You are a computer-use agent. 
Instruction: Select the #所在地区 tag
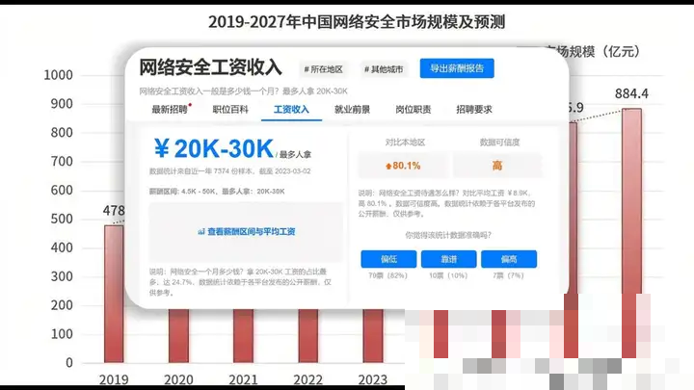click(323, 69)
